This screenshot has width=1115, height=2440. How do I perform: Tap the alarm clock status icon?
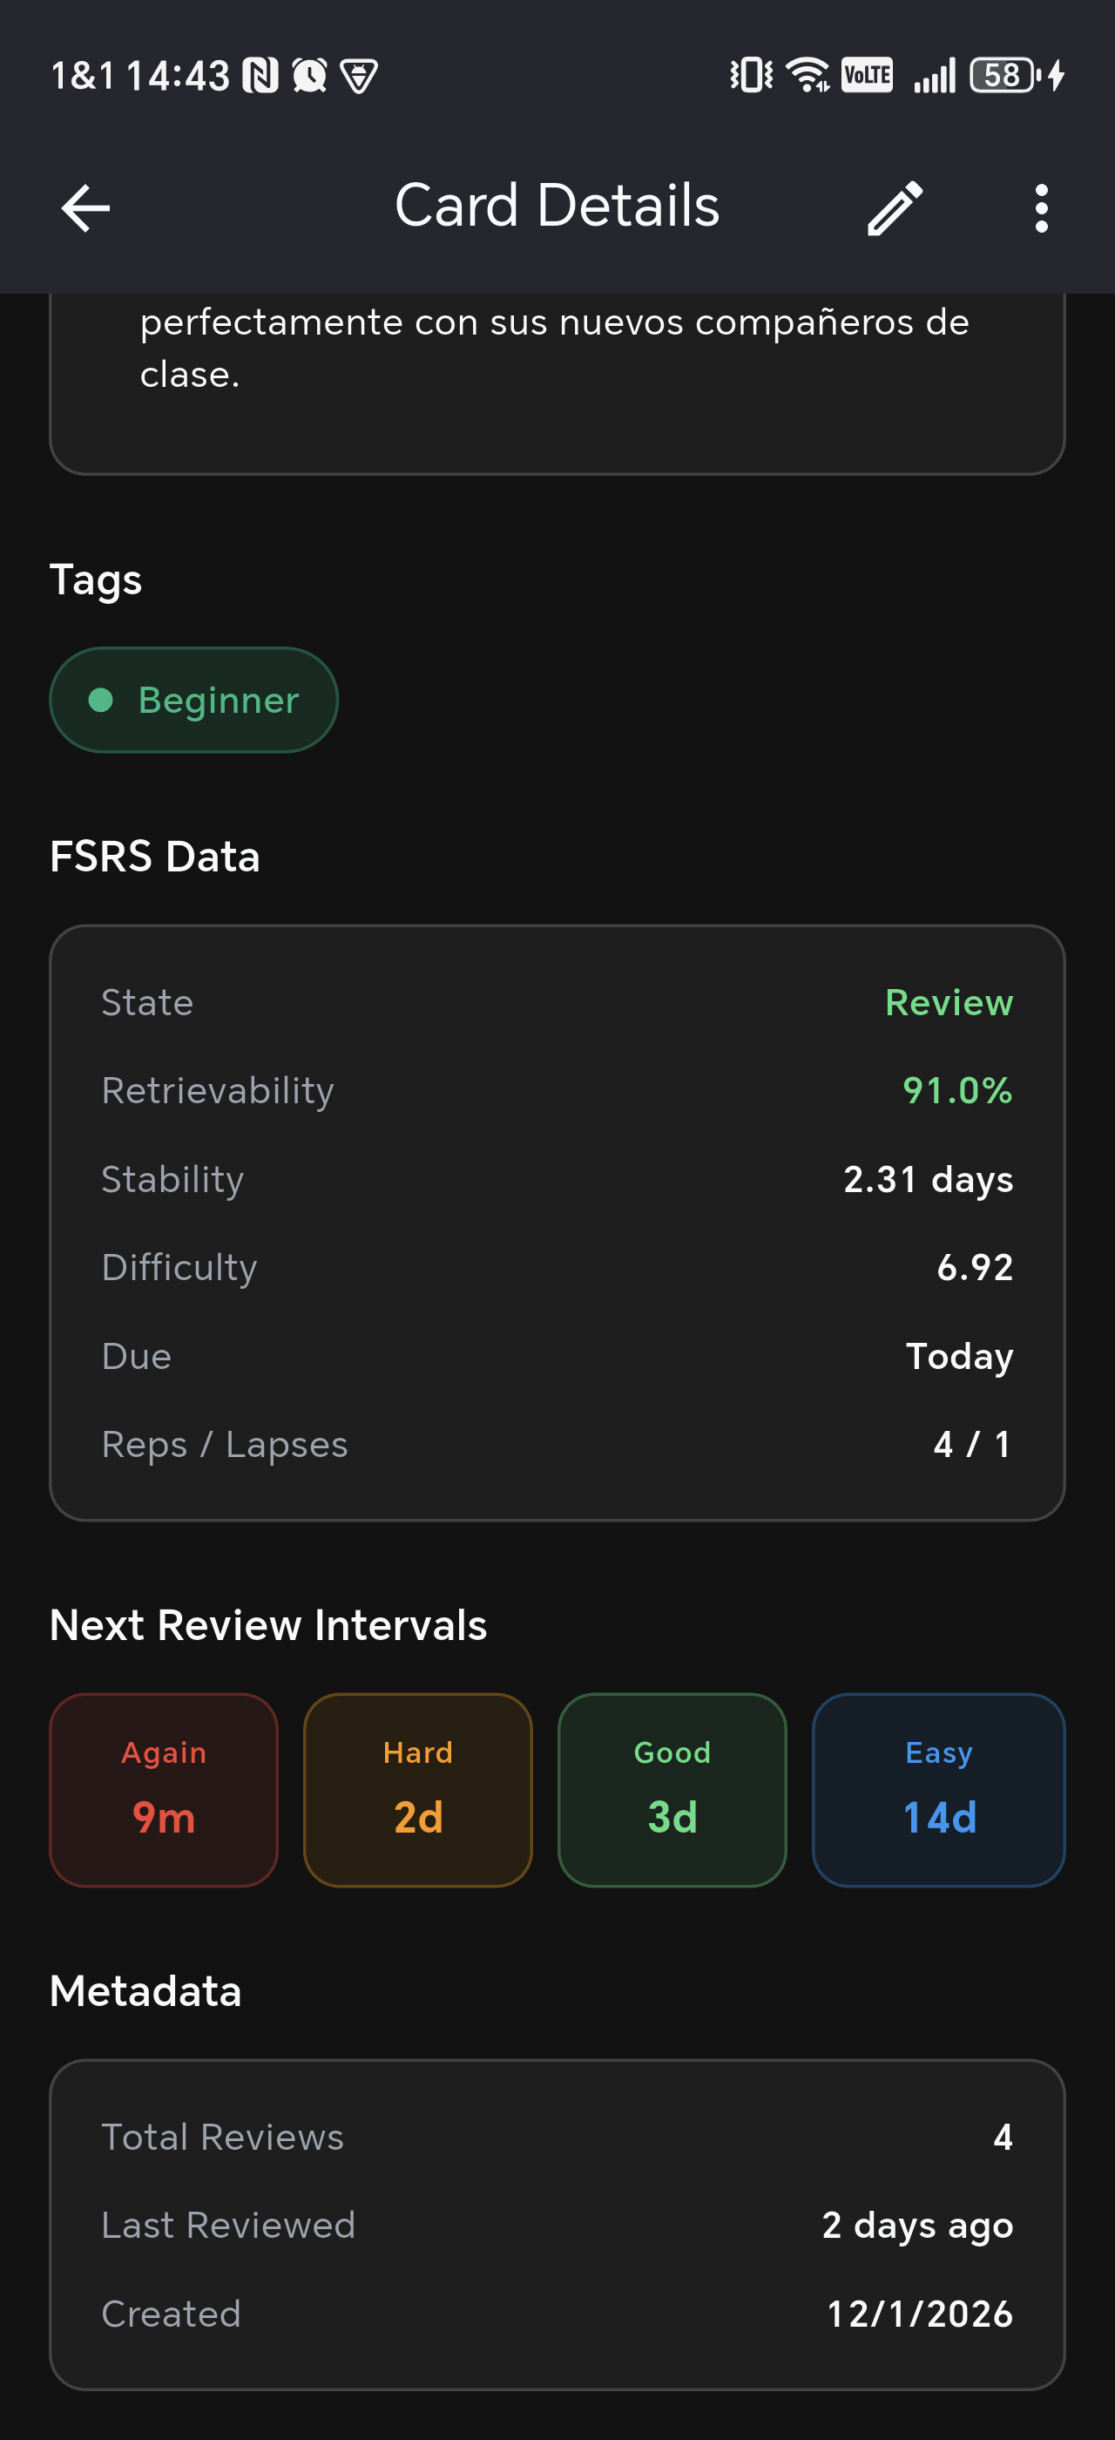click(x=309, y=75)
